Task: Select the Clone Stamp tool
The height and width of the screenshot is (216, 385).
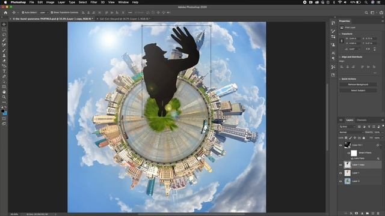Action: (x=4, y=55)
